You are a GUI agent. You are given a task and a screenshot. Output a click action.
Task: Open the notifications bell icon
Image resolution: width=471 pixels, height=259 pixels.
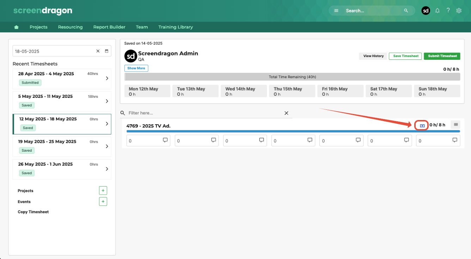(438, 11)
